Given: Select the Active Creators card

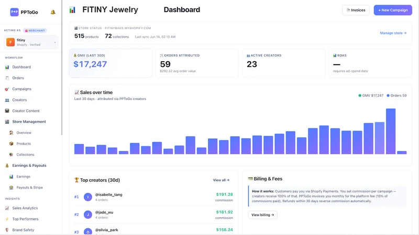Looking at the screenshot, I should coord(284,63).
